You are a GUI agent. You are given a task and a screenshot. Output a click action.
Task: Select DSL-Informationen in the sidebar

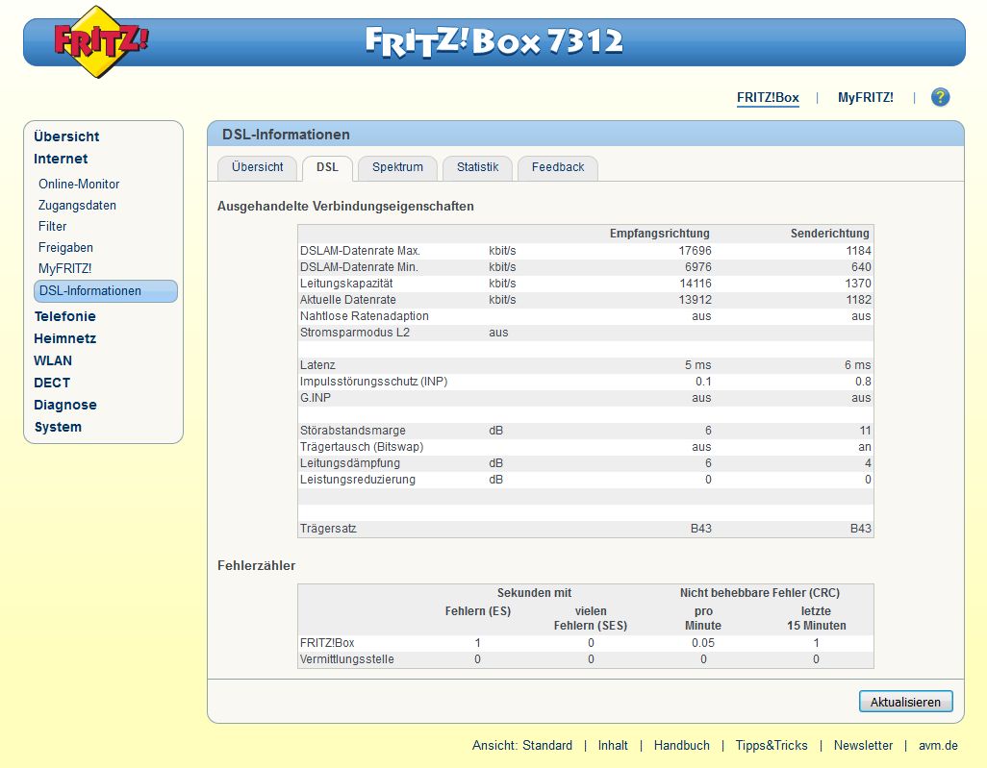105,291
